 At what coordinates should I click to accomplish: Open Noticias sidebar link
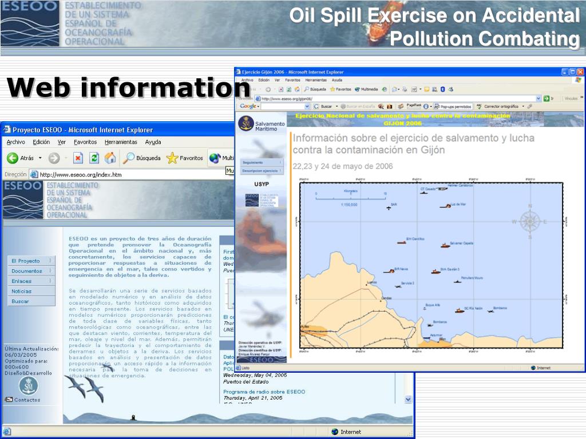[x=31, y=291]
